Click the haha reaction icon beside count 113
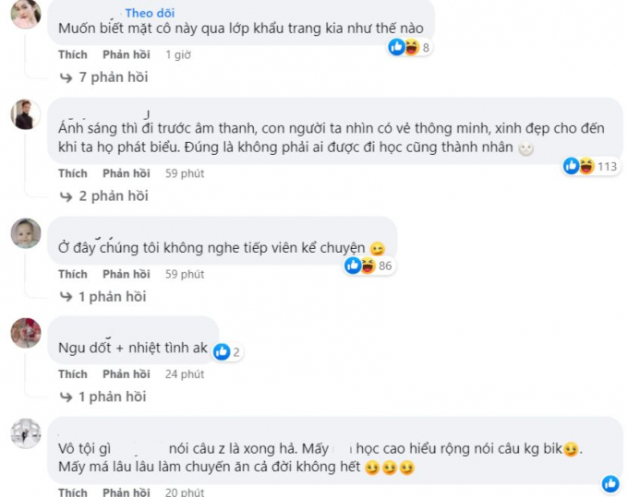 (x=586, y=166)
